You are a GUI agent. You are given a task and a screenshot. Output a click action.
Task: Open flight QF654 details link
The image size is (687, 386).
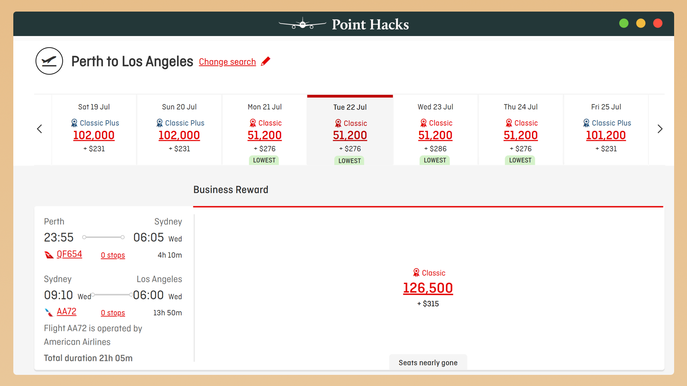click(69, 254)
